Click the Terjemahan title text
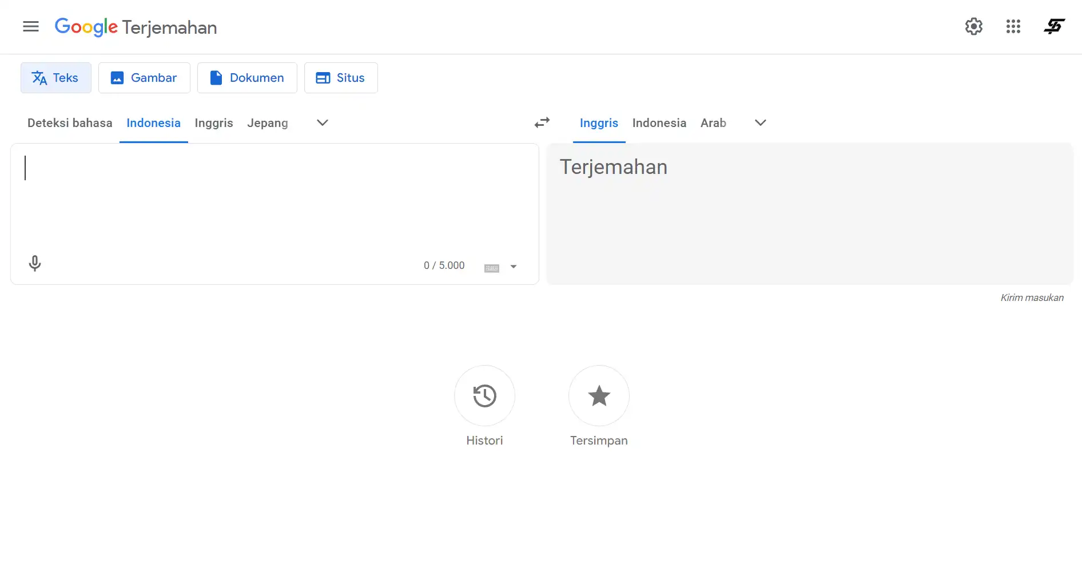Viewport: 1082px width, 567px height. (x=169, y=27)
